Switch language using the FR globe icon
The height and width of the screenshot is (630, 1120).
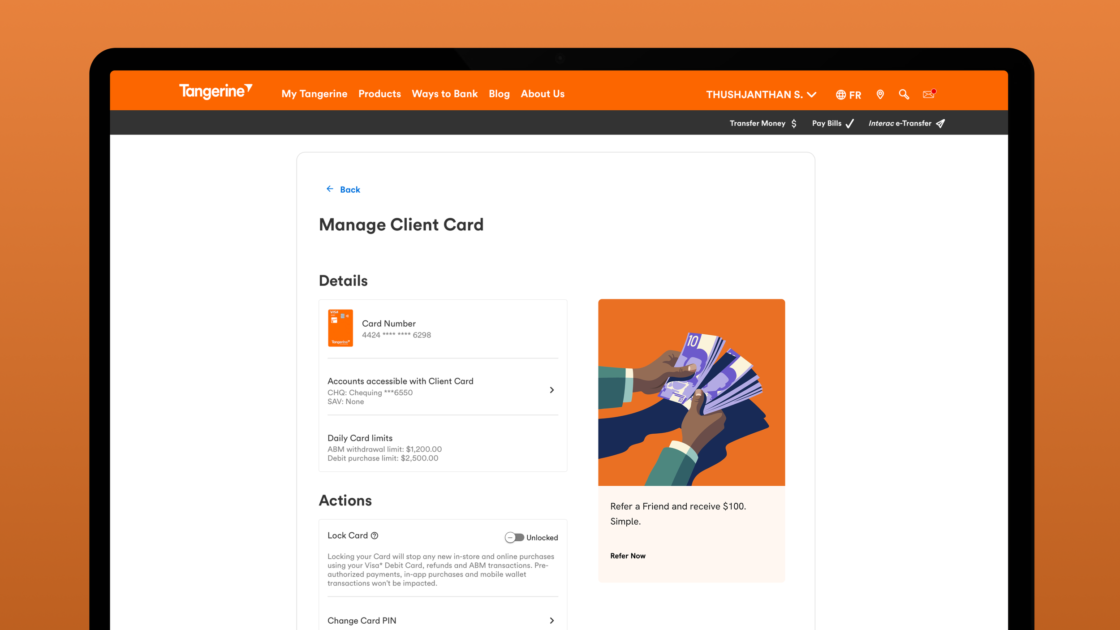[848, 95]
